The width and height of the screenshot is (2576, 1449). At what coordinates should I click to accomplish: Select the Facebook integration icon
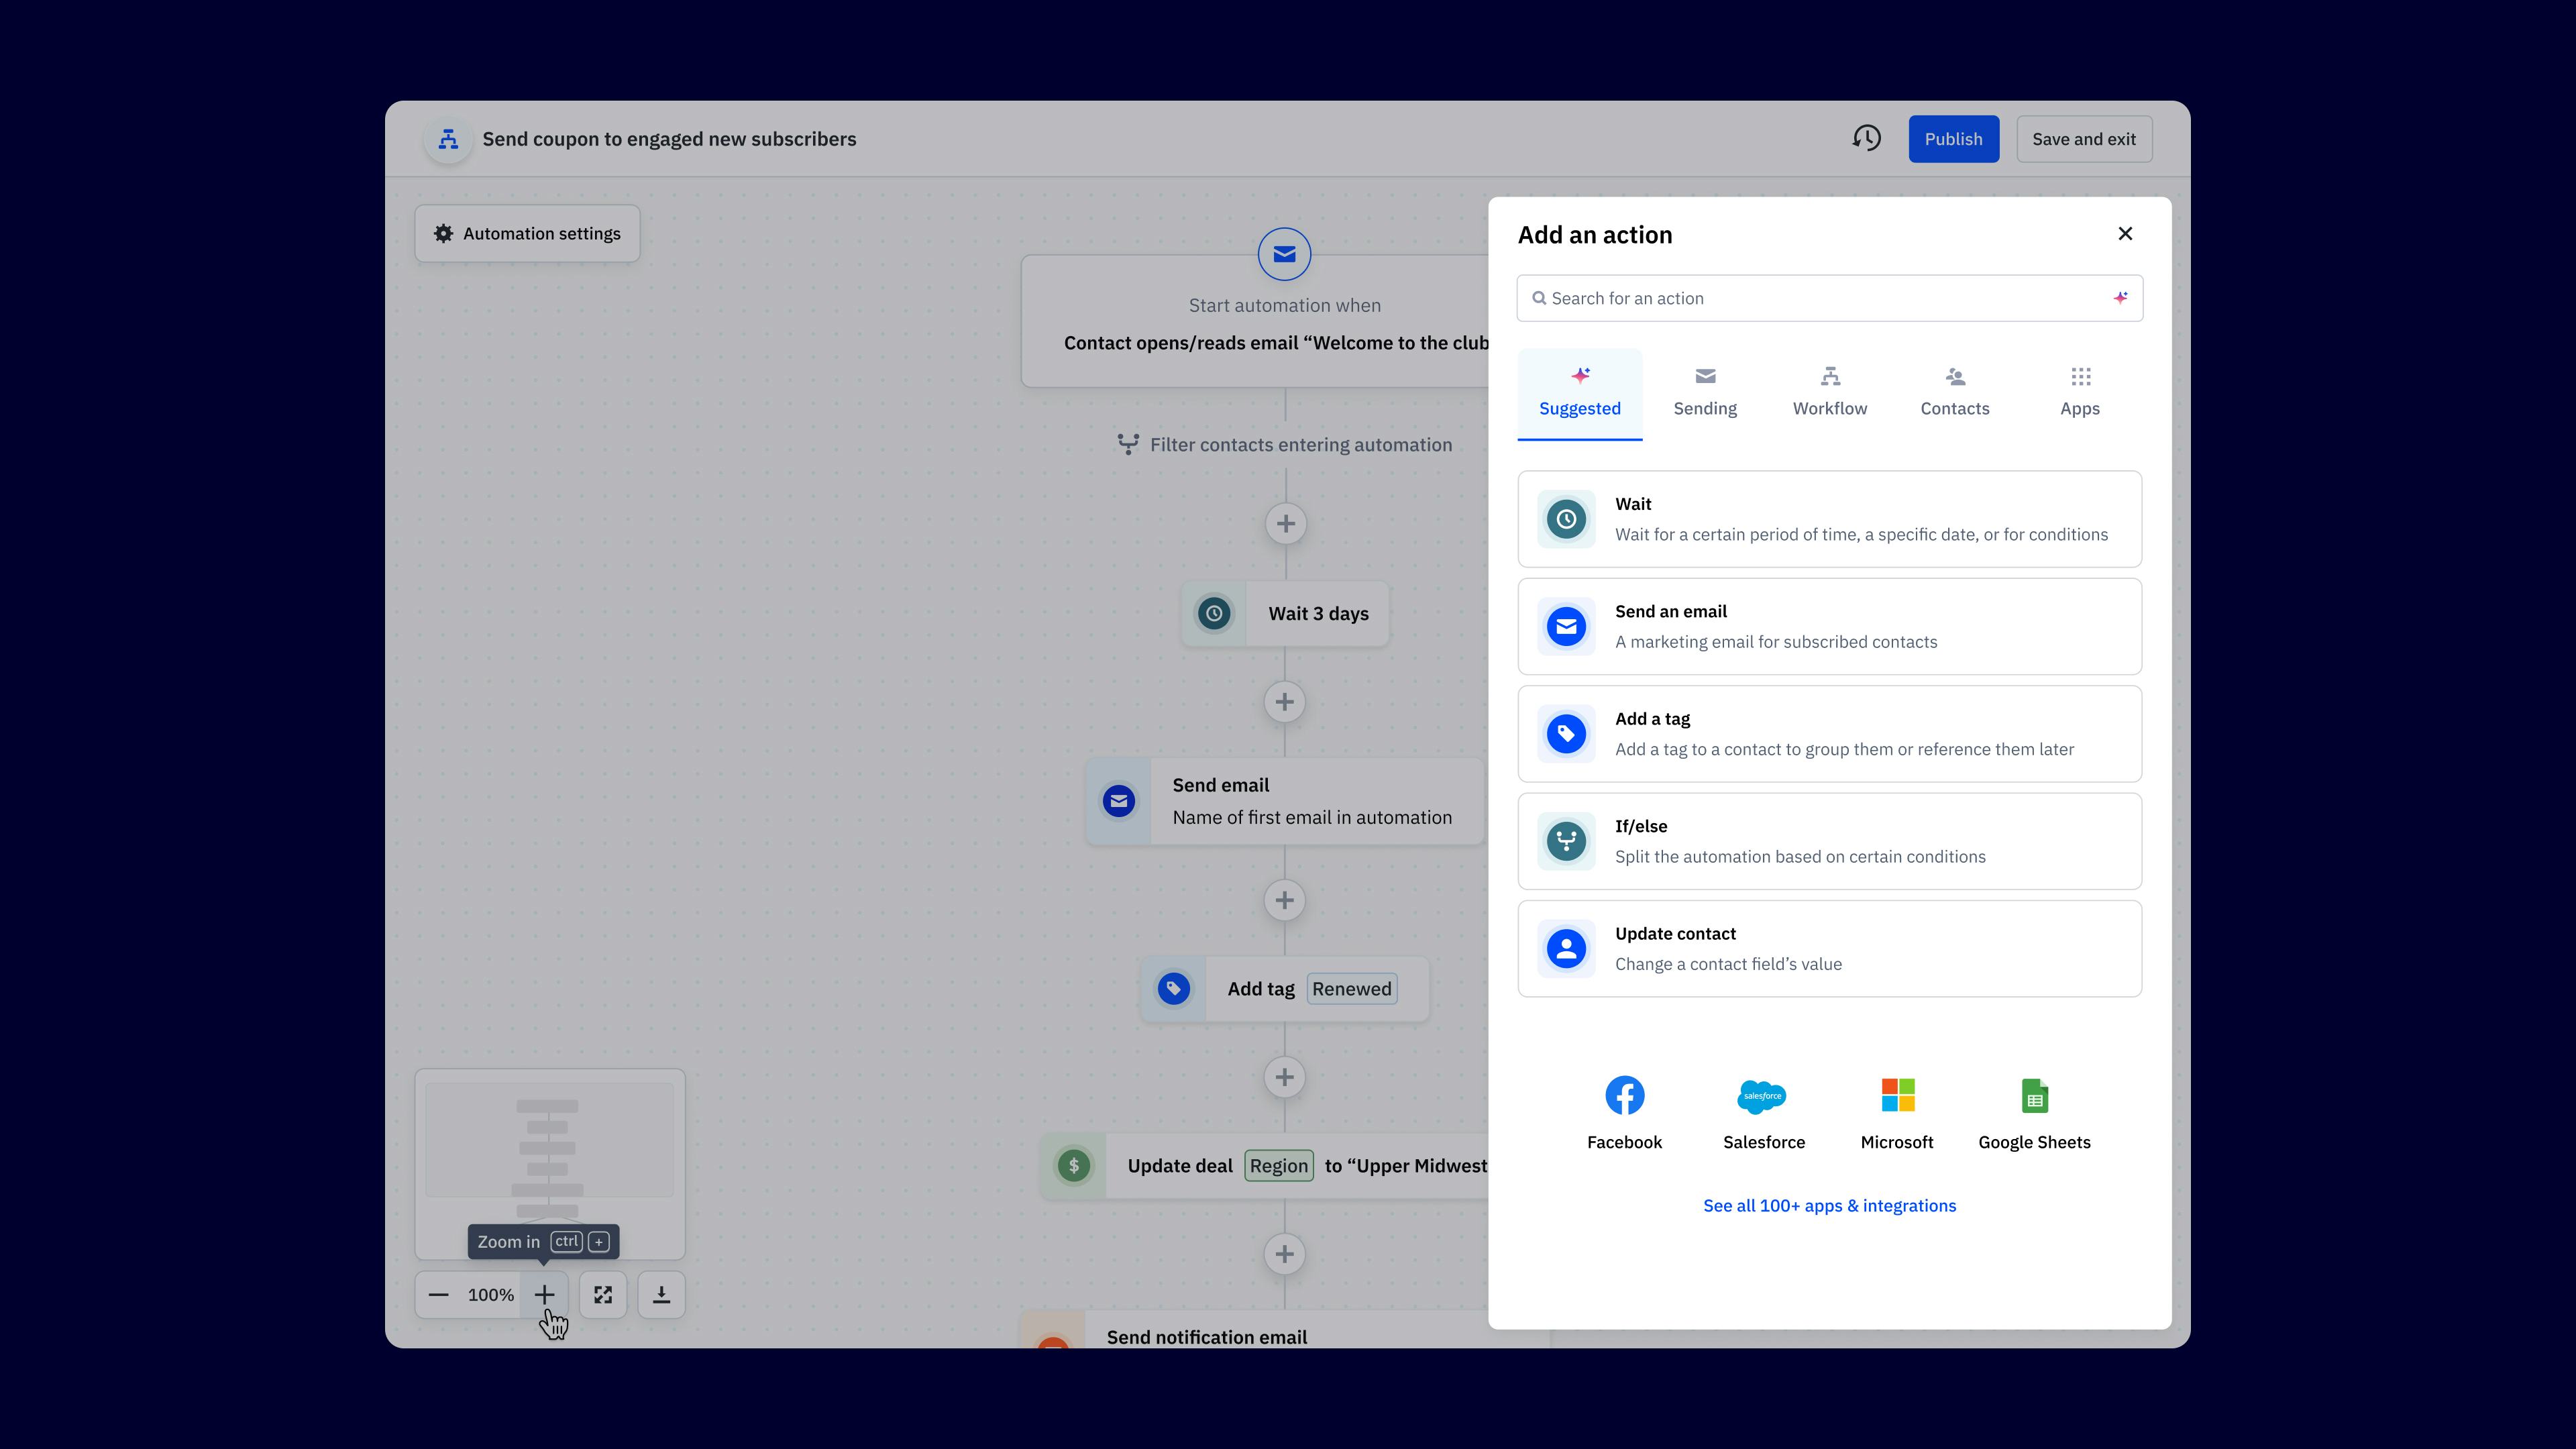pyautogui.click(x=1623, y=1095)
